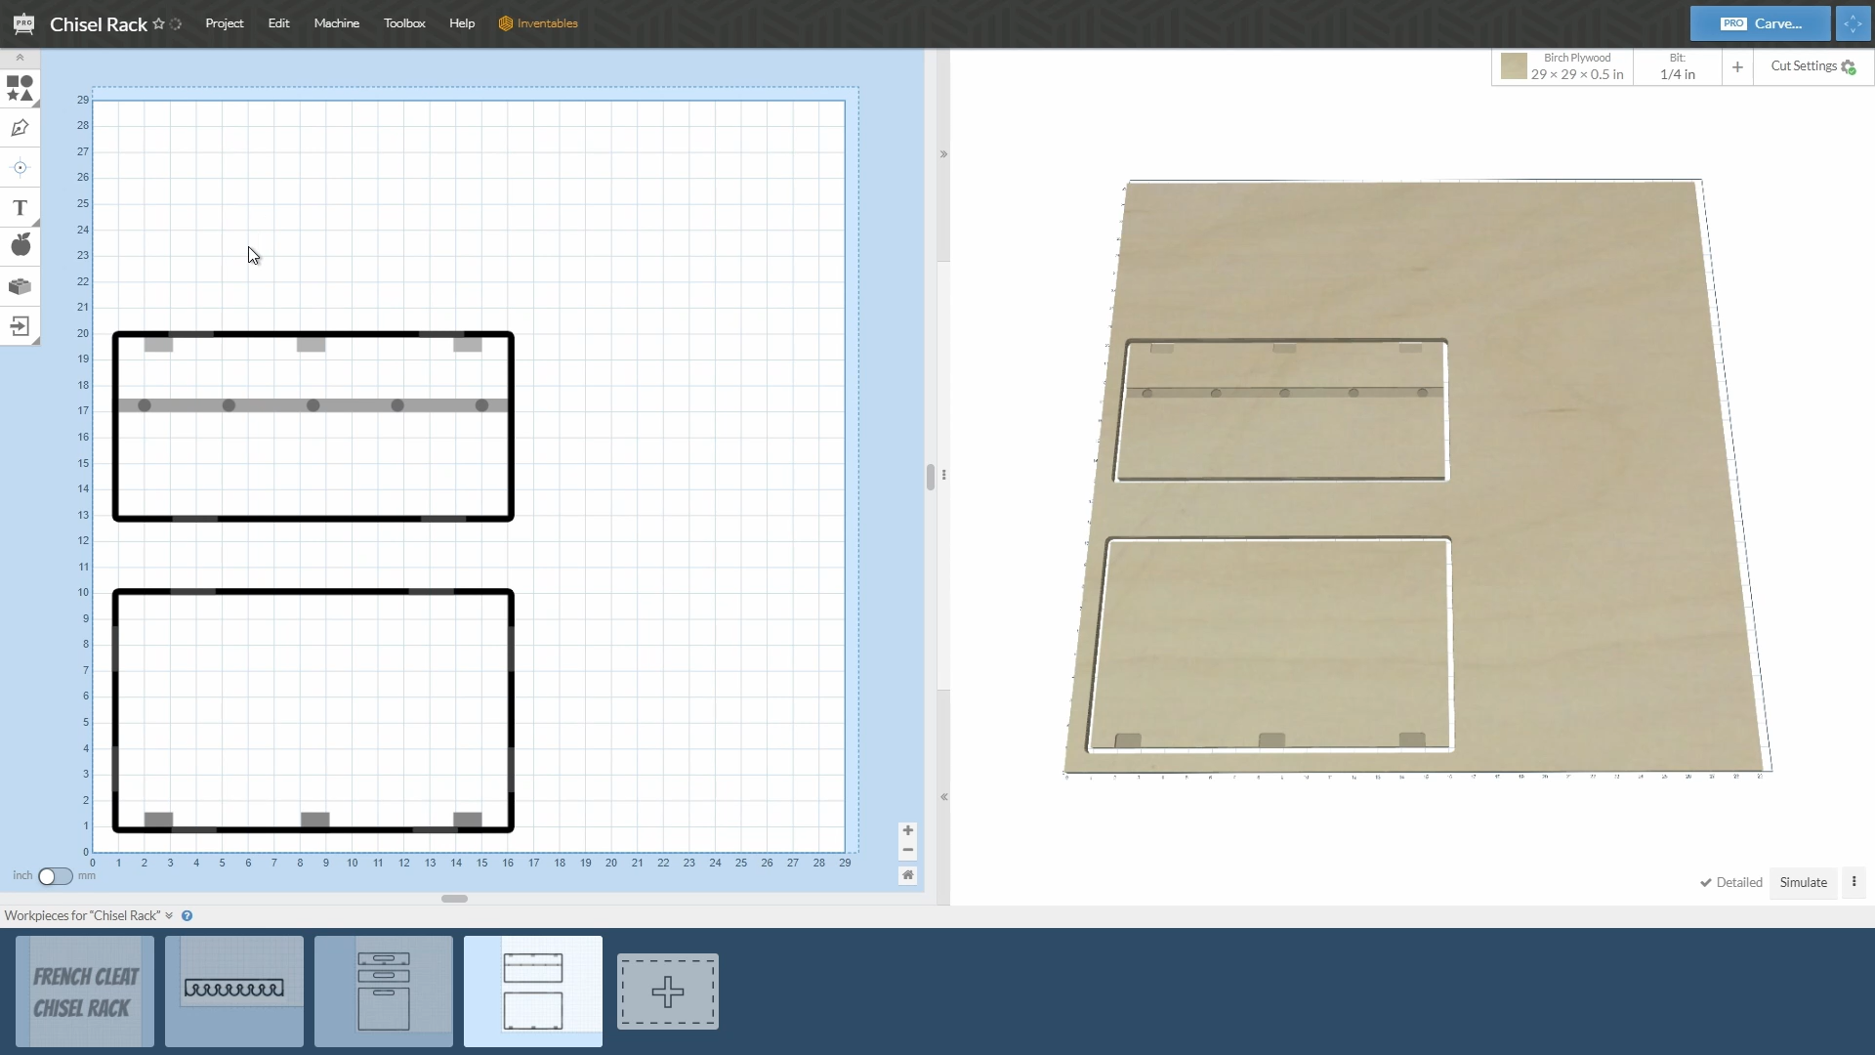Open the icon library (apple icon)
This screenshot has width=1875, height=1055.
20,245
